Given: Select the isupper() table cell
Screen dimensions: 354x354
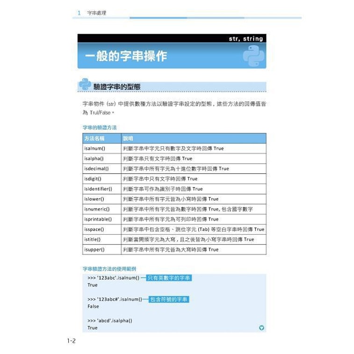Looking at the screenshot, I should pyautogui.click(x=102, y=250).
